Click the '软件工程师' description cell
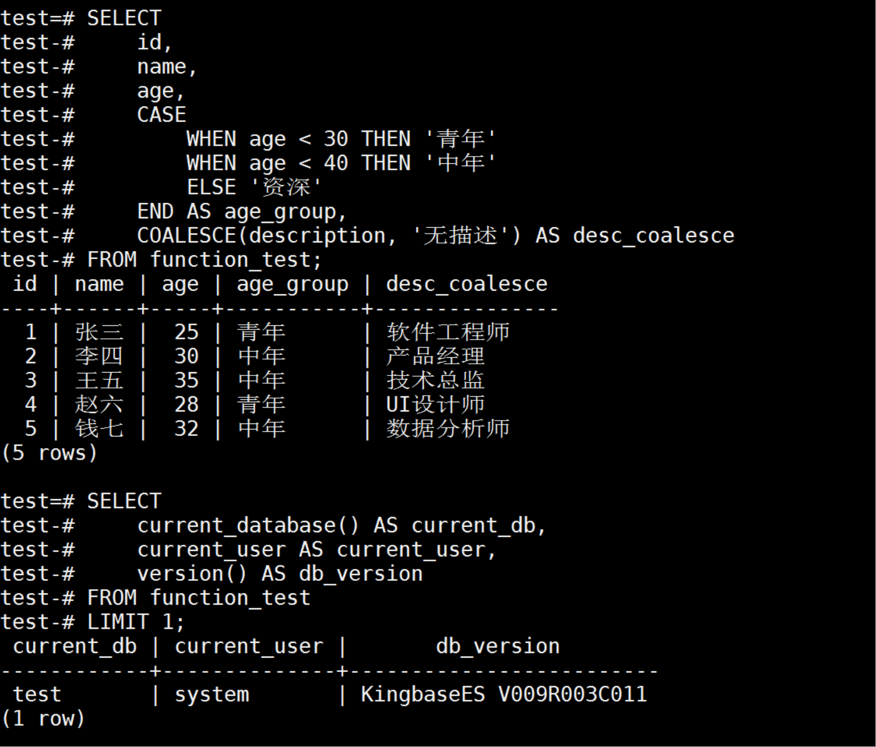Viewport: 876px width, 747px height. click(x=448, y=332)
